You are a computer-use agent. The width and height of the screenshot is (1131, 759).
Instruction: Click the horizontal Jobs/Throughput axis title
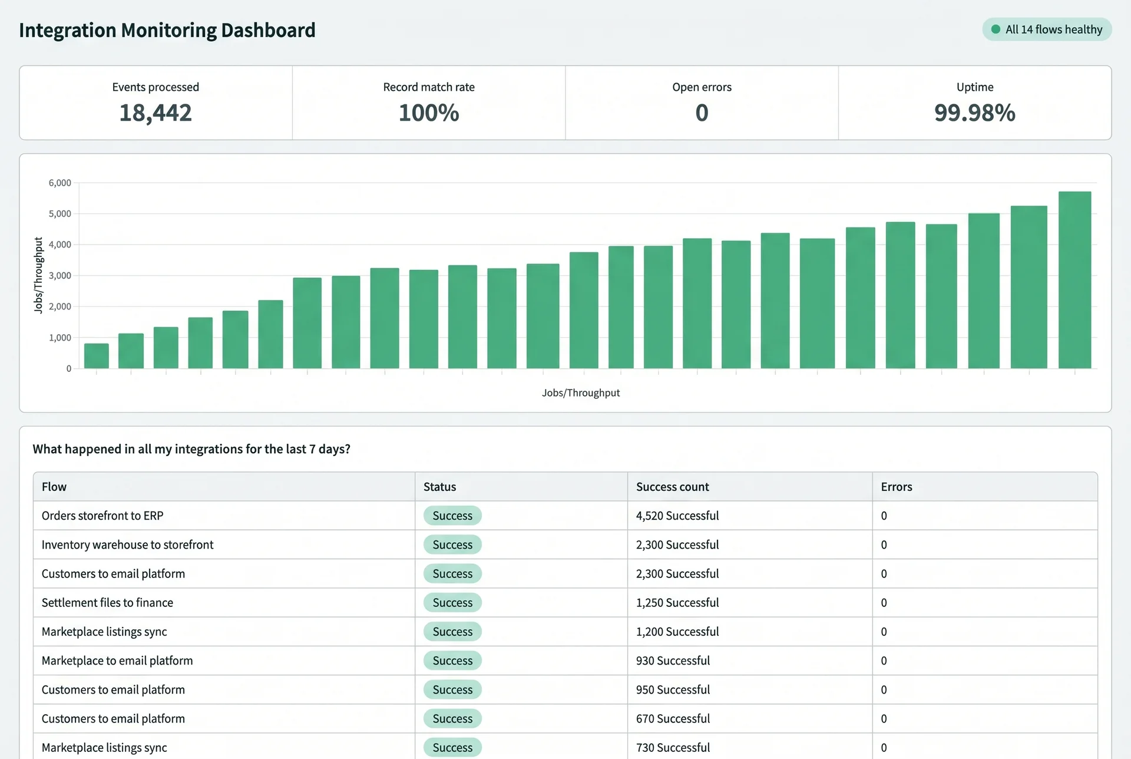(x=581, y=392)
